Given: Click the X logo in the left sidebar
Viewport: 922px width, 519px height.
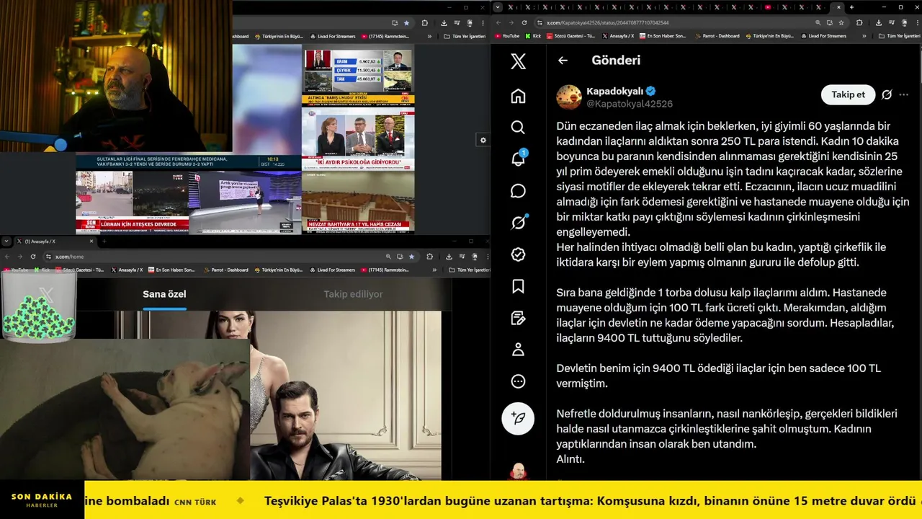Looking at the screenshot, I should pos(518,61).
